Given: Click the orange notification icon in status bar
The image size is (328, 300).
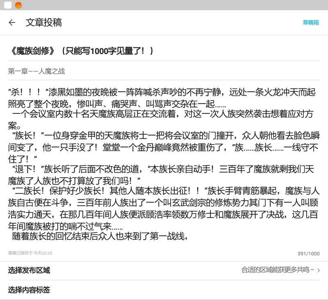Looking at the screenshot, I should click(x=18, y=5).
